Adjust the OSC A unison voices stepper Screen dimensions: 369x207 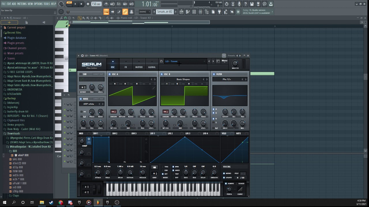[x=113, y=112]
